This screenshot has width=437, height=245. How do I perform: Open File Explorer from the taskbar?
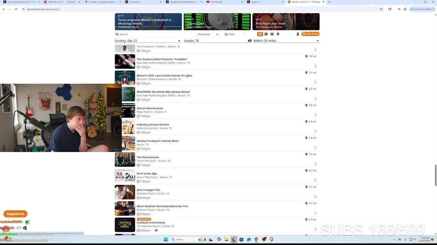pos(226,239)
